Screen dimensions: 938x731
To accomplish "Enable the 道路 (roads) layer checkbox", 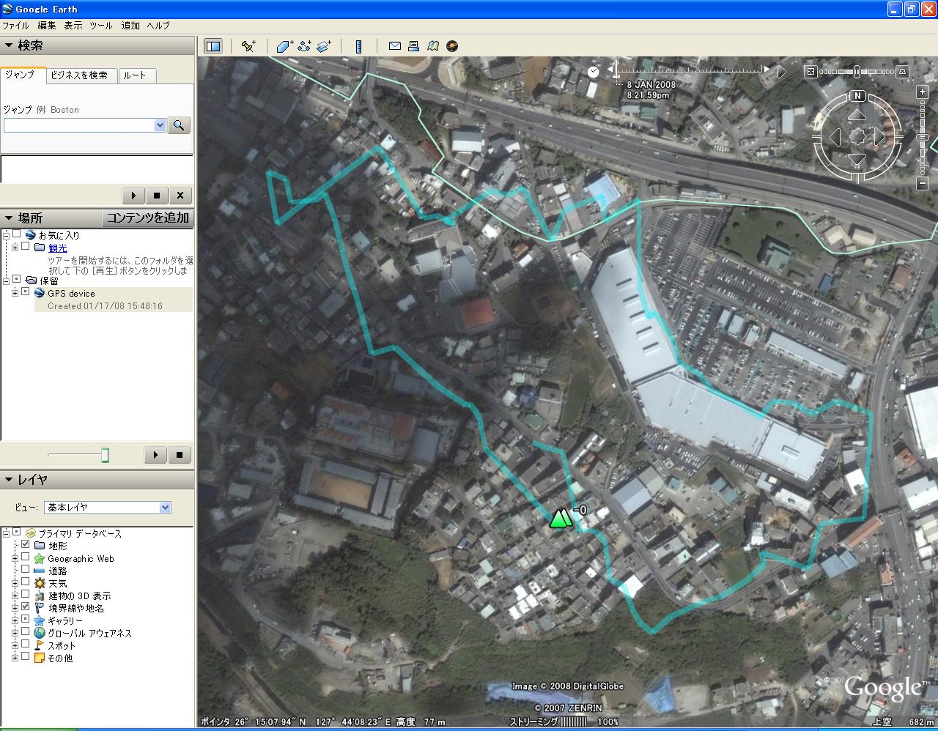I will (x=26, y=571).
